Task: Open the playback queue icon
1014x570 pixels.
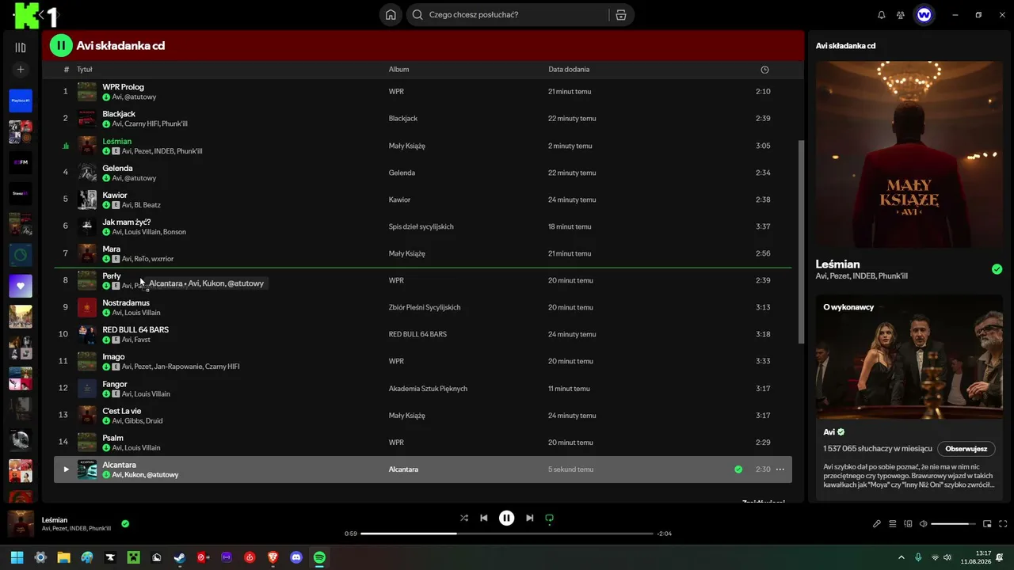Action: tap(893, 523)
